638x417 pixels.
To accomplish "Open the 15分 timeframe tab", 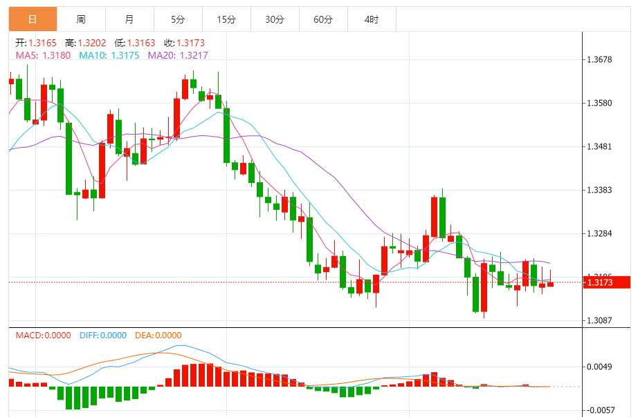I will [x=226, y=19].
